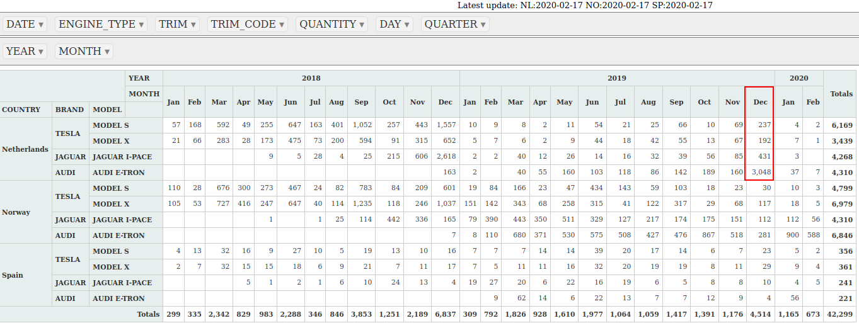The width and height of the screenshot is (859, 323).
Task: Click the grand total cell 42,299
Action: 841,314
